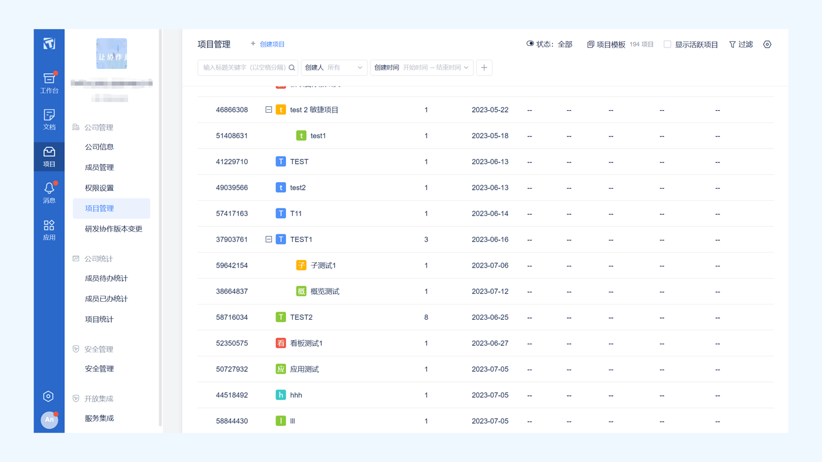Toggle the 状态: 全部 status view
This screenshot has height=462, width=822.
(549, 45)
